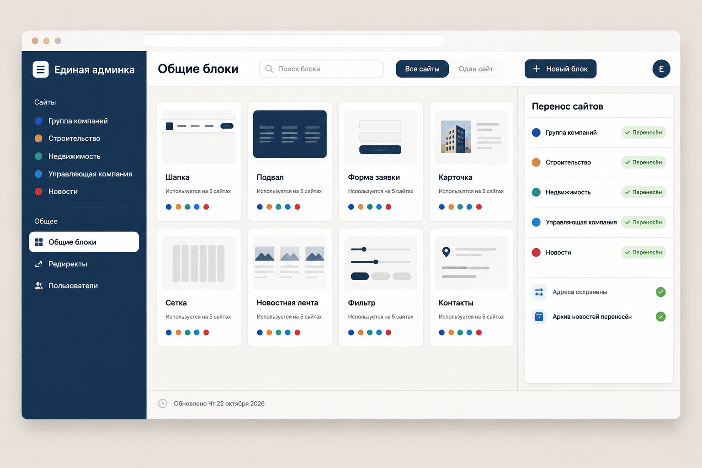
Task: Click the red site dot under Шапка
Action: (206, 207)
